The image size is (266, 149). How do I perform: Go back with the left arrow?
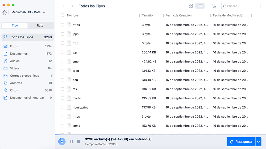click(x=64, y=6)
